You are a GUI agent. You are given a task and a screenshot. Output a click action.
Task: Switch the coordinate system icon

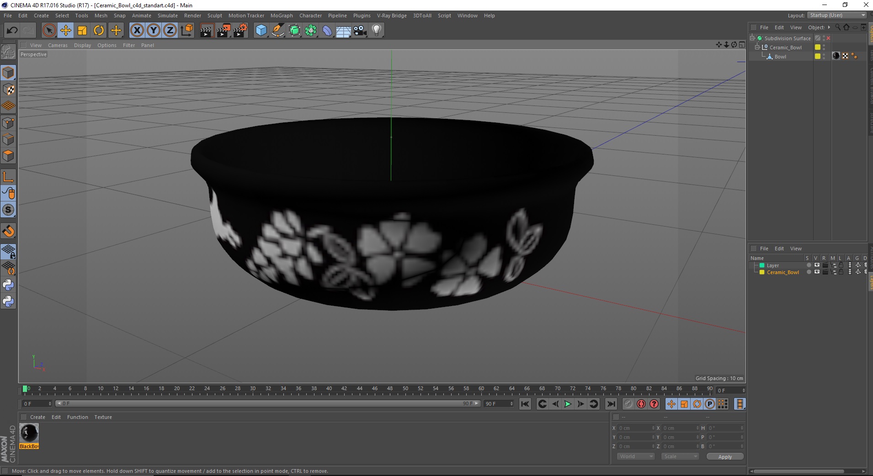tap(186, 31)
